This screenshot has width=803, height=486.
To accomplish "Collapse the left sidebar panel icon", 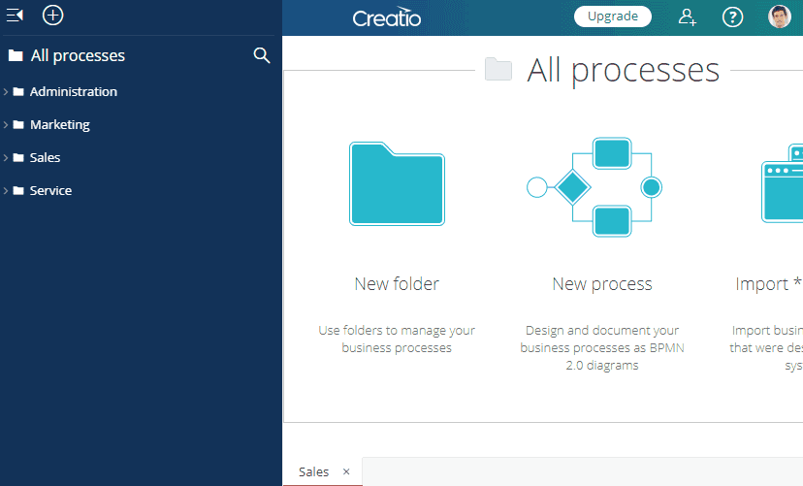I will [15, 16].
